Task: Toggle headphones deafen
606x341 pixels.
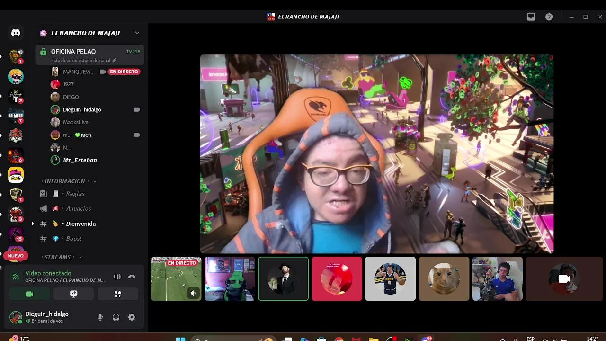Action: click(116, 317)
